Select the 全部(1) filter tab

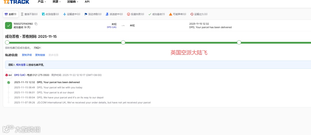(11, 14)
